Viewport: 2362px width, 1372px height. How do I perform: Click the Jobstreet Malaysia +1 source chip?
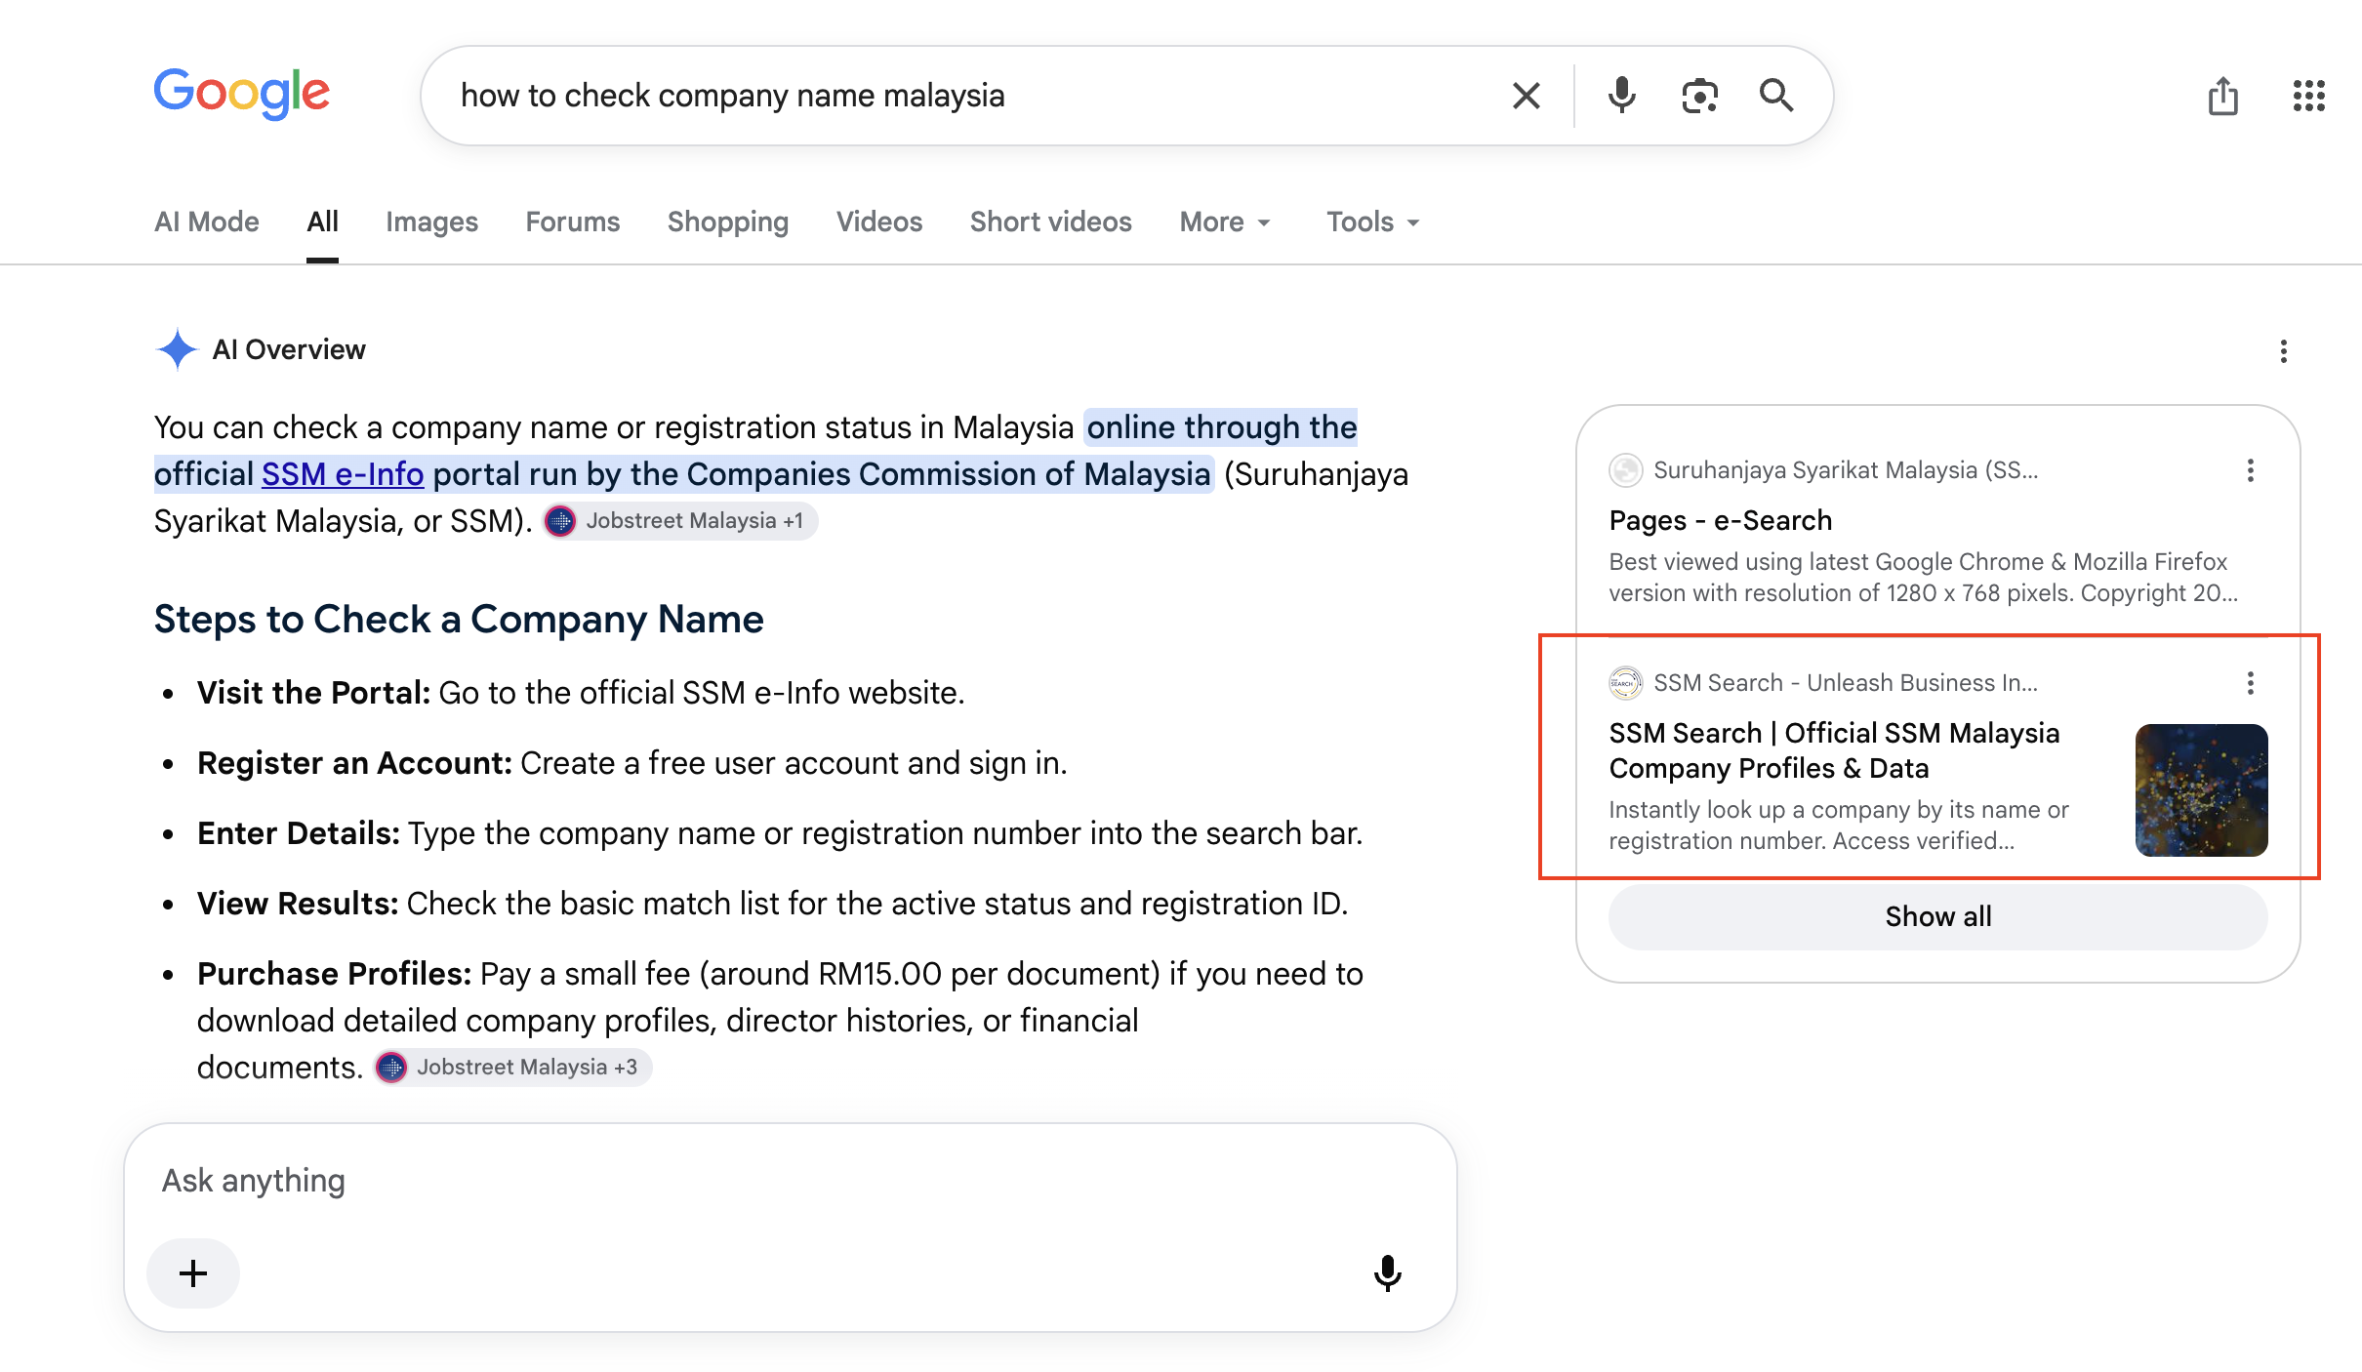680,521
